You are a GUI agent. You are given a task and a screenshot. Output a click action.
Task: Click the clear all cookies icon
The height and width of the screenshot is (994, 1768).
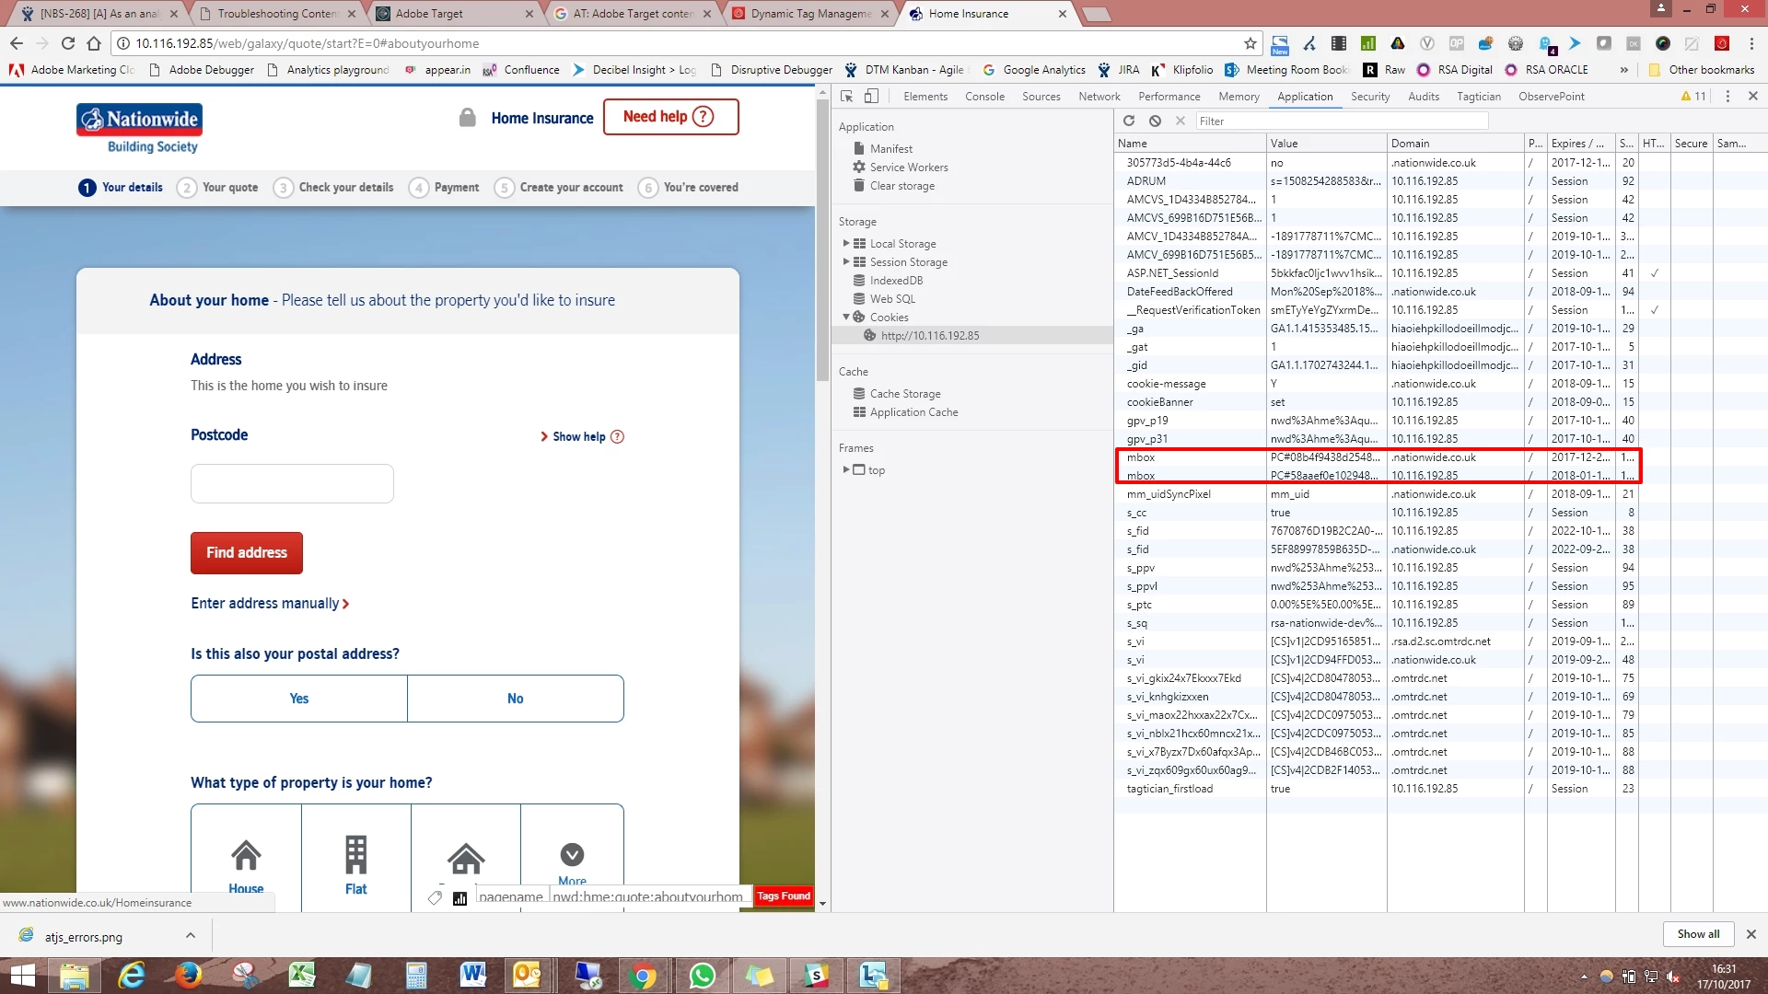[x=1155, y=121]
